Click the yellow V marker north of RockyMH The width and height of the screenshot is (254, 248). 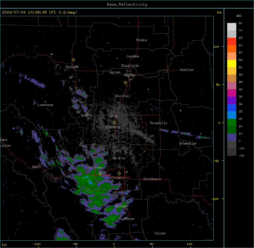(x=52, y=54)
